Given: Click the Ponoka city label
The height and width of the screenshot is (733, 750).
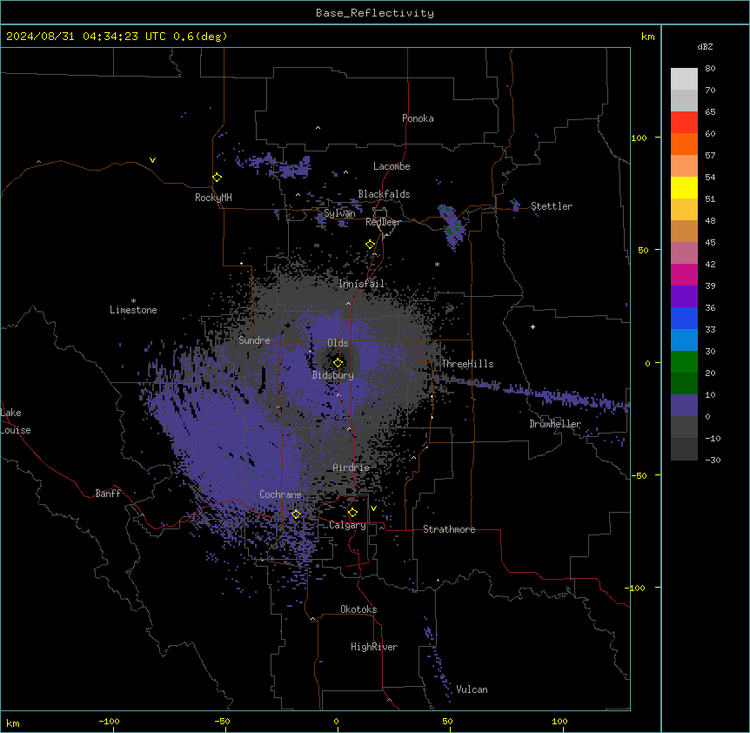Looking at the screenshot, I should point(418,118).
